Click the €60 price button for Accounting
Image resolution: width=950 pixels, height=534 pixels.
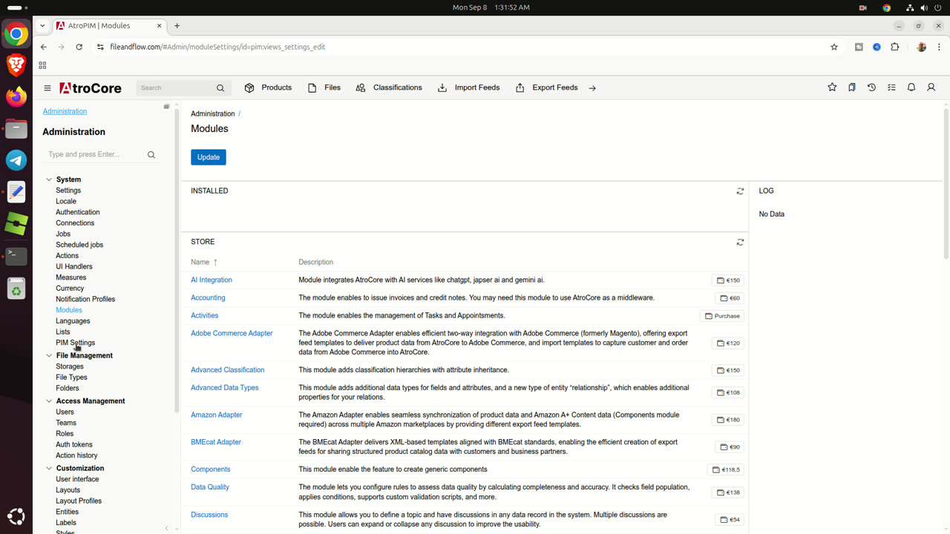(x=730, y=298)
